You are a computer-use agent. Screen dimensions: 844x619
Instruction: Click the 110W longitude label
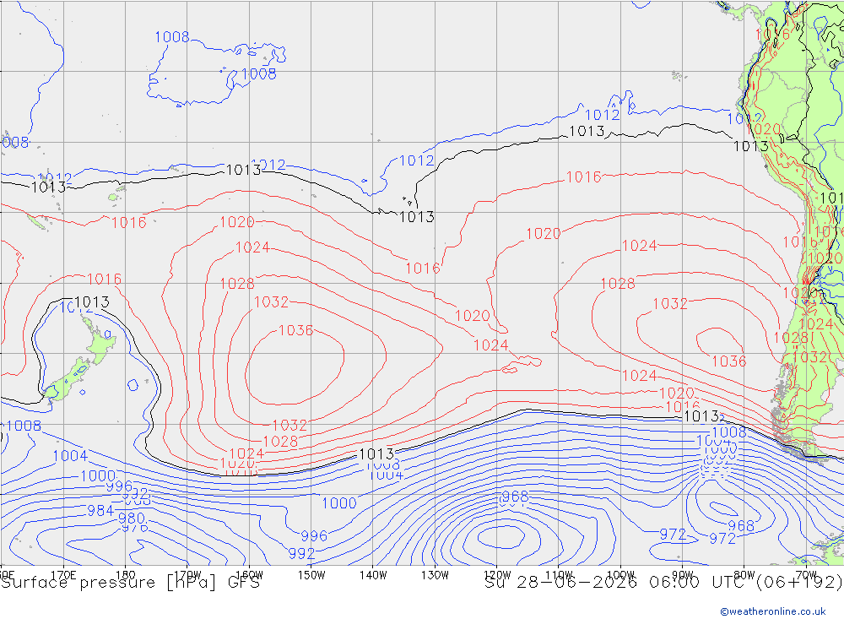coord(559,575)
